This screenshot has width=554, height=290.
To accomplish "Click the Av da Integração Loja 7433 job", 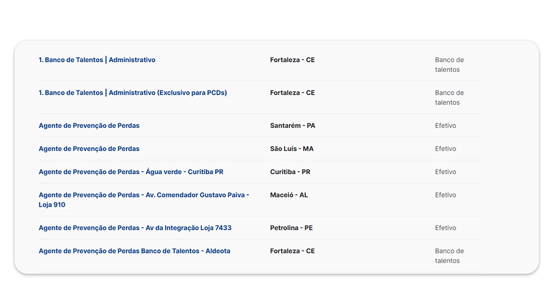I will (x=135, y=228).
